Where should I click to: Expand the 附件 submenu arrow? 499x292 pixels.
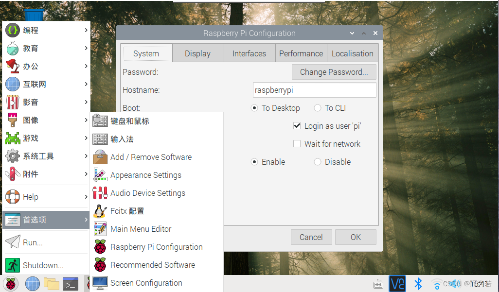coord(86,174)
